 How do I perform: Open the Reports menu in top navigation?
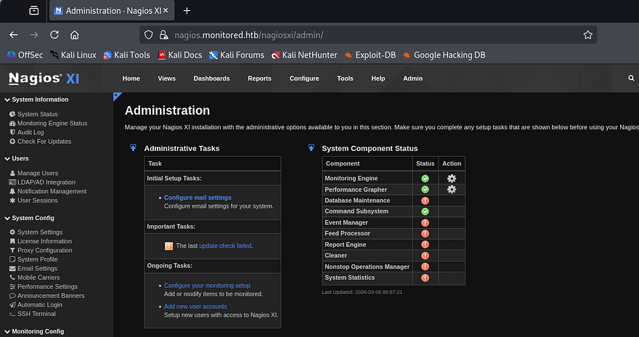point(259,78)
